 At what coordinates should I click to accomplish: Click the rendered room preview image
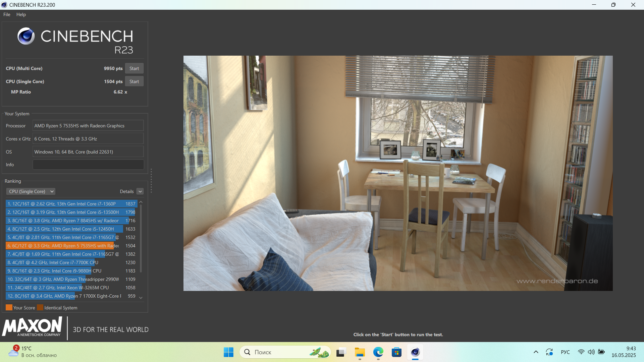tap(398, 173)
